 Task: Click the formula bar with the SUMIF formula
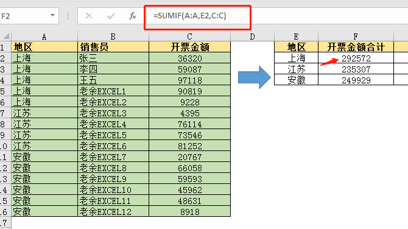pyautogui.click(x=277, y=16)
